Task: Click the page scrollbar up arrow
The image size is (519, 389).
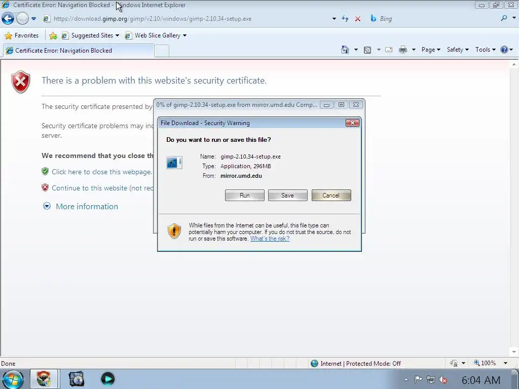Action: (x=514, y=64)
